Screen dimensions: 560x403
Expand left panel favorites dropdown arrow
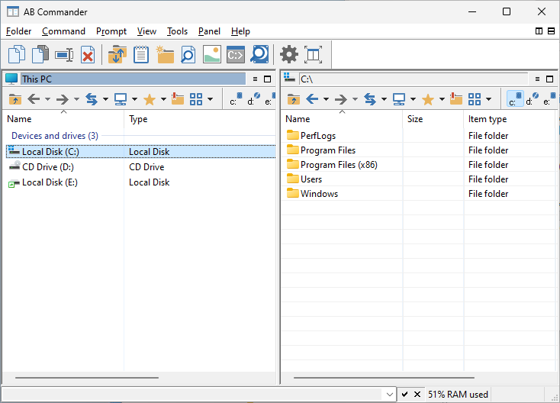point(163,99)
